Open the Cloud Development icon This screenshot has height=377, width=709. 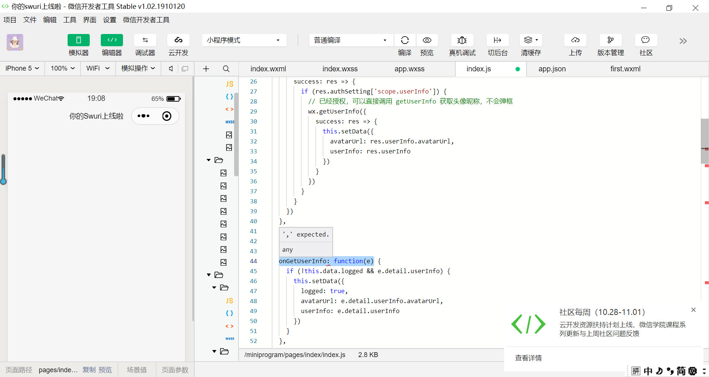click(178, 40)
